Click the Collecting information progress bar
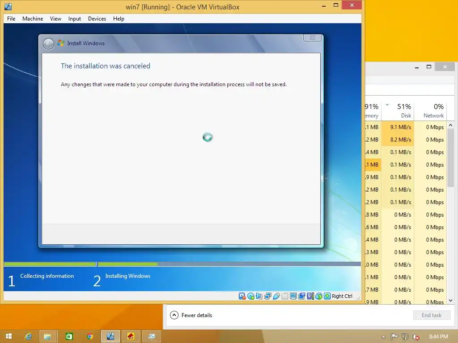The image size is (458, 343). [x=50, y=264]
